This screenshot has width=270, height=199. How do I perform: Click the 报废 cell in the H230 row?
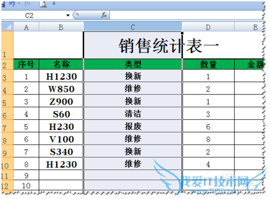[133, 126]
